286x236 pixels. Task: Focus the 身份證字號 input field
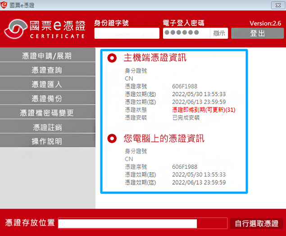[127, 33]
